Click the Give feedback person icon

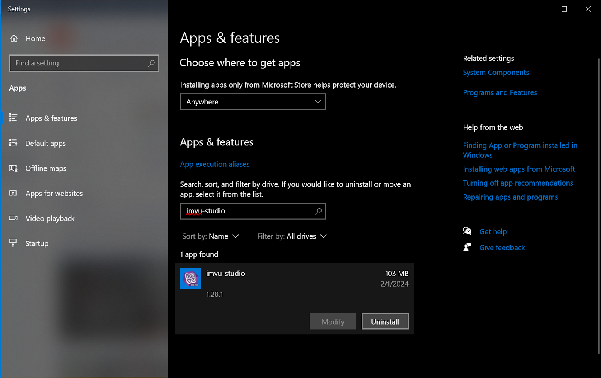467,247
